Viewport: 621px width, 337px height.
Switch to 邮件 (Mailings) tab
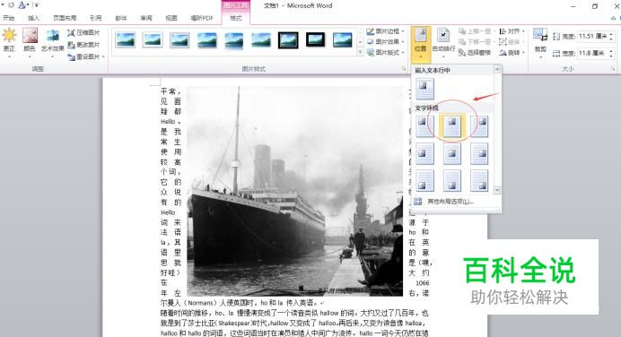(x=121, y=18)
